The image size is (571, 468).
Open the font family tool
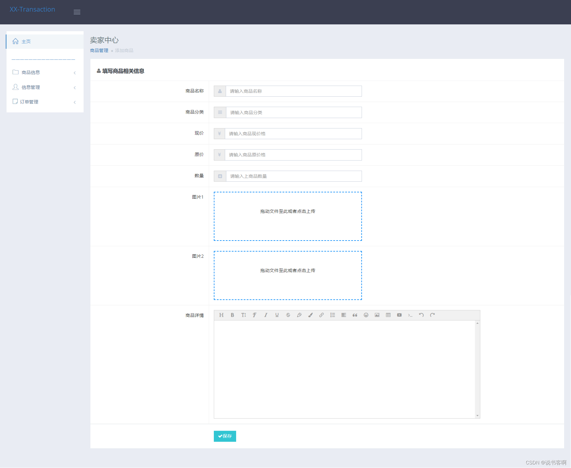coord(255,315)
